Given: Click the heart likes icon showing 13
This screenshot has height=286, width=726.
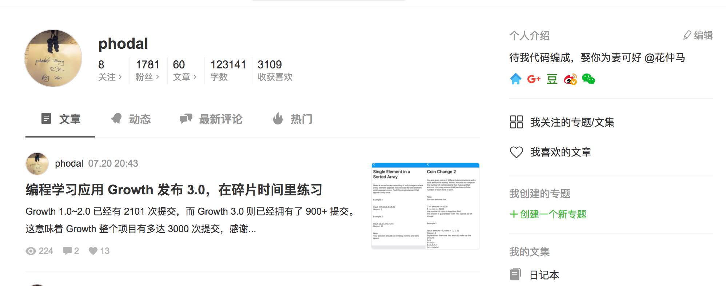Looking at the screenshot, I should [x=93, y=251].
